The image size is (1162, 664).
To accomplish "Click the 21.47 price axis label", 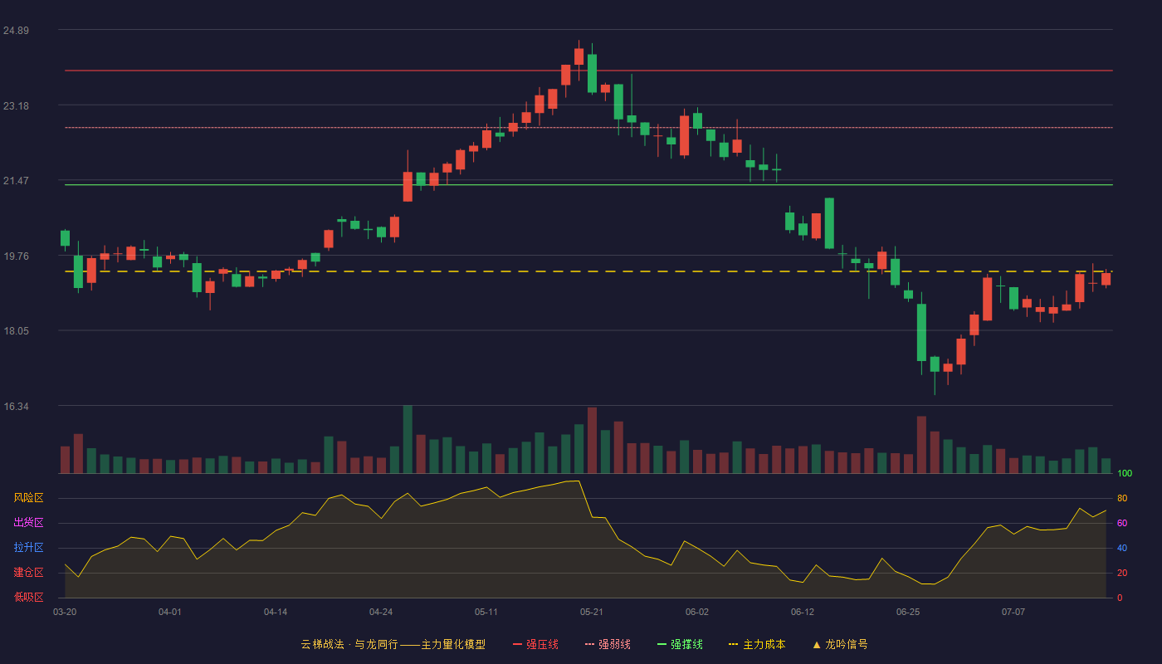I will 16,181.
